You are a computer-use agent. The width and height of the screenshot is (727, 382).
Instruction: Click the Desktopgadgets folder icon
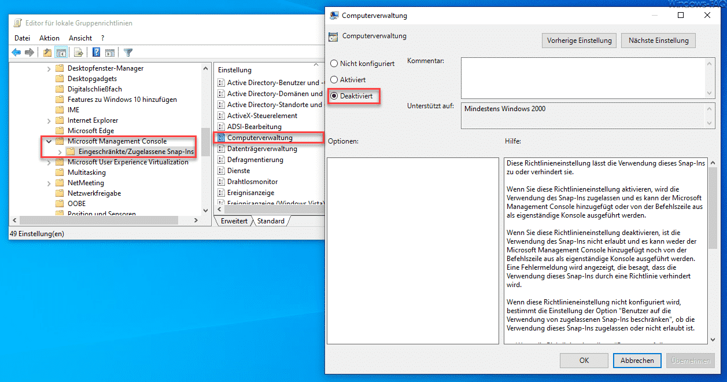point(59,79)
